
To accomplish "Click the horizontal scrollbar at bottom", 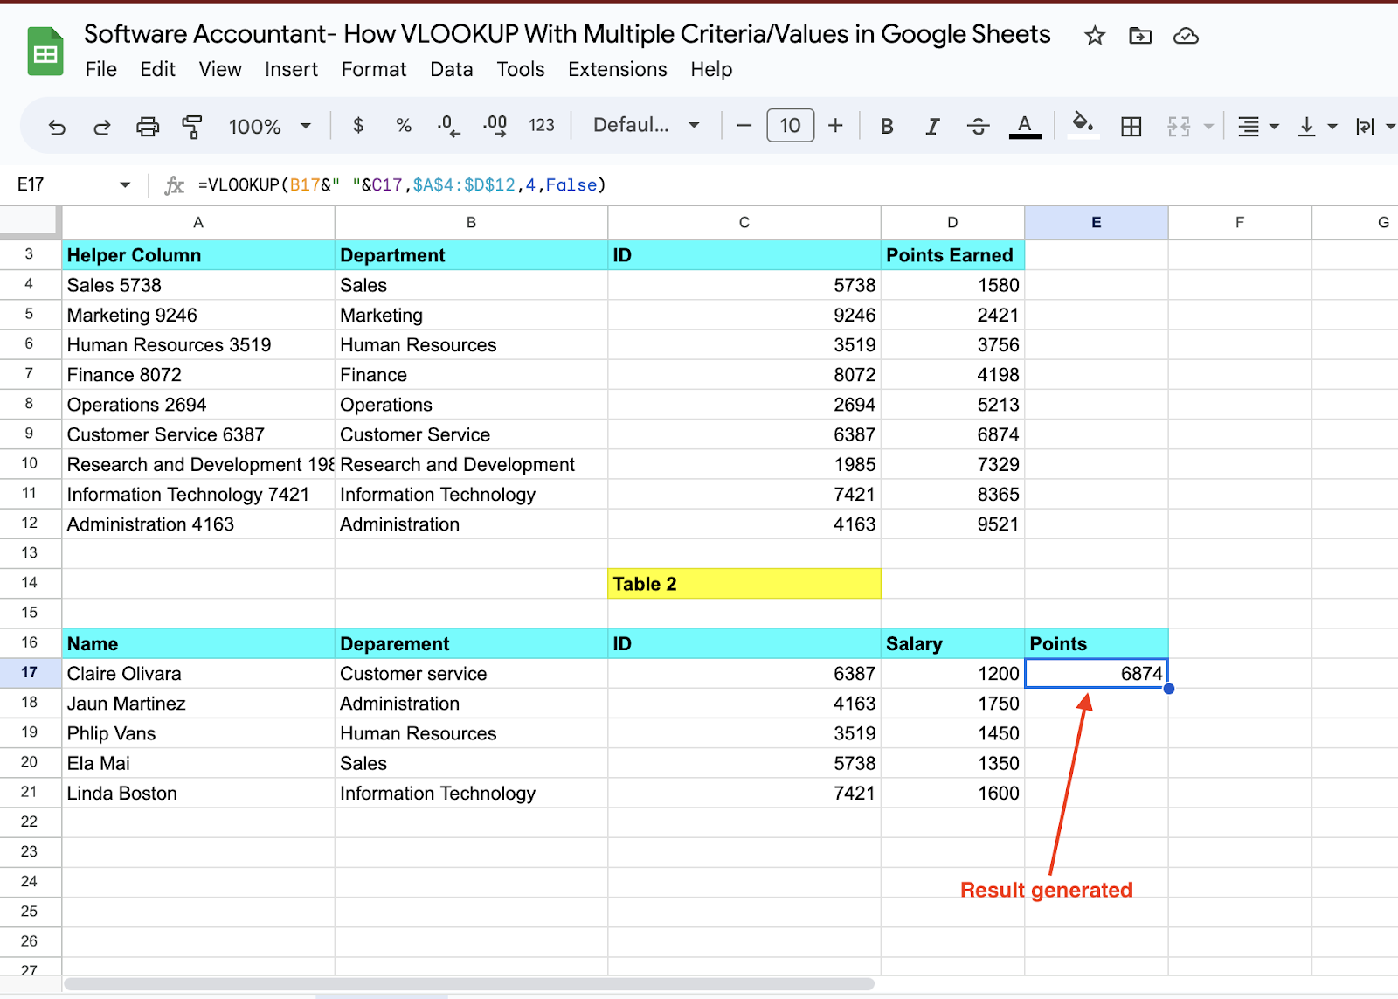I will tap(469, 984).
